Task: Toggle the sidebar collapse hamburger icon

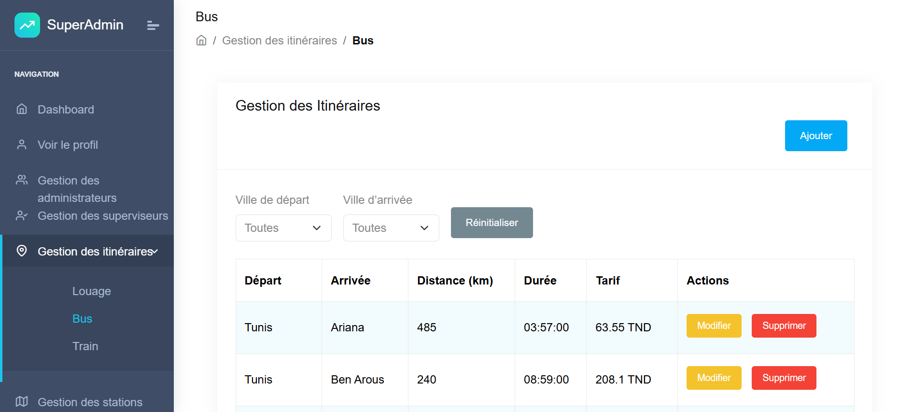Action: click(153, 26)
